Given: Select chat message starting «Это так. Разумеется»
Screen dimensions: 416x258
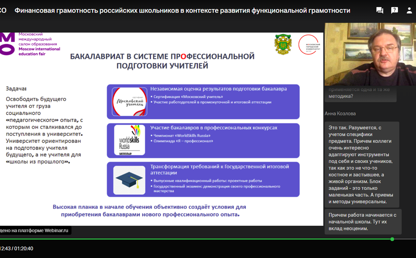Looking at the screenshot, I should tap(362, 164).
